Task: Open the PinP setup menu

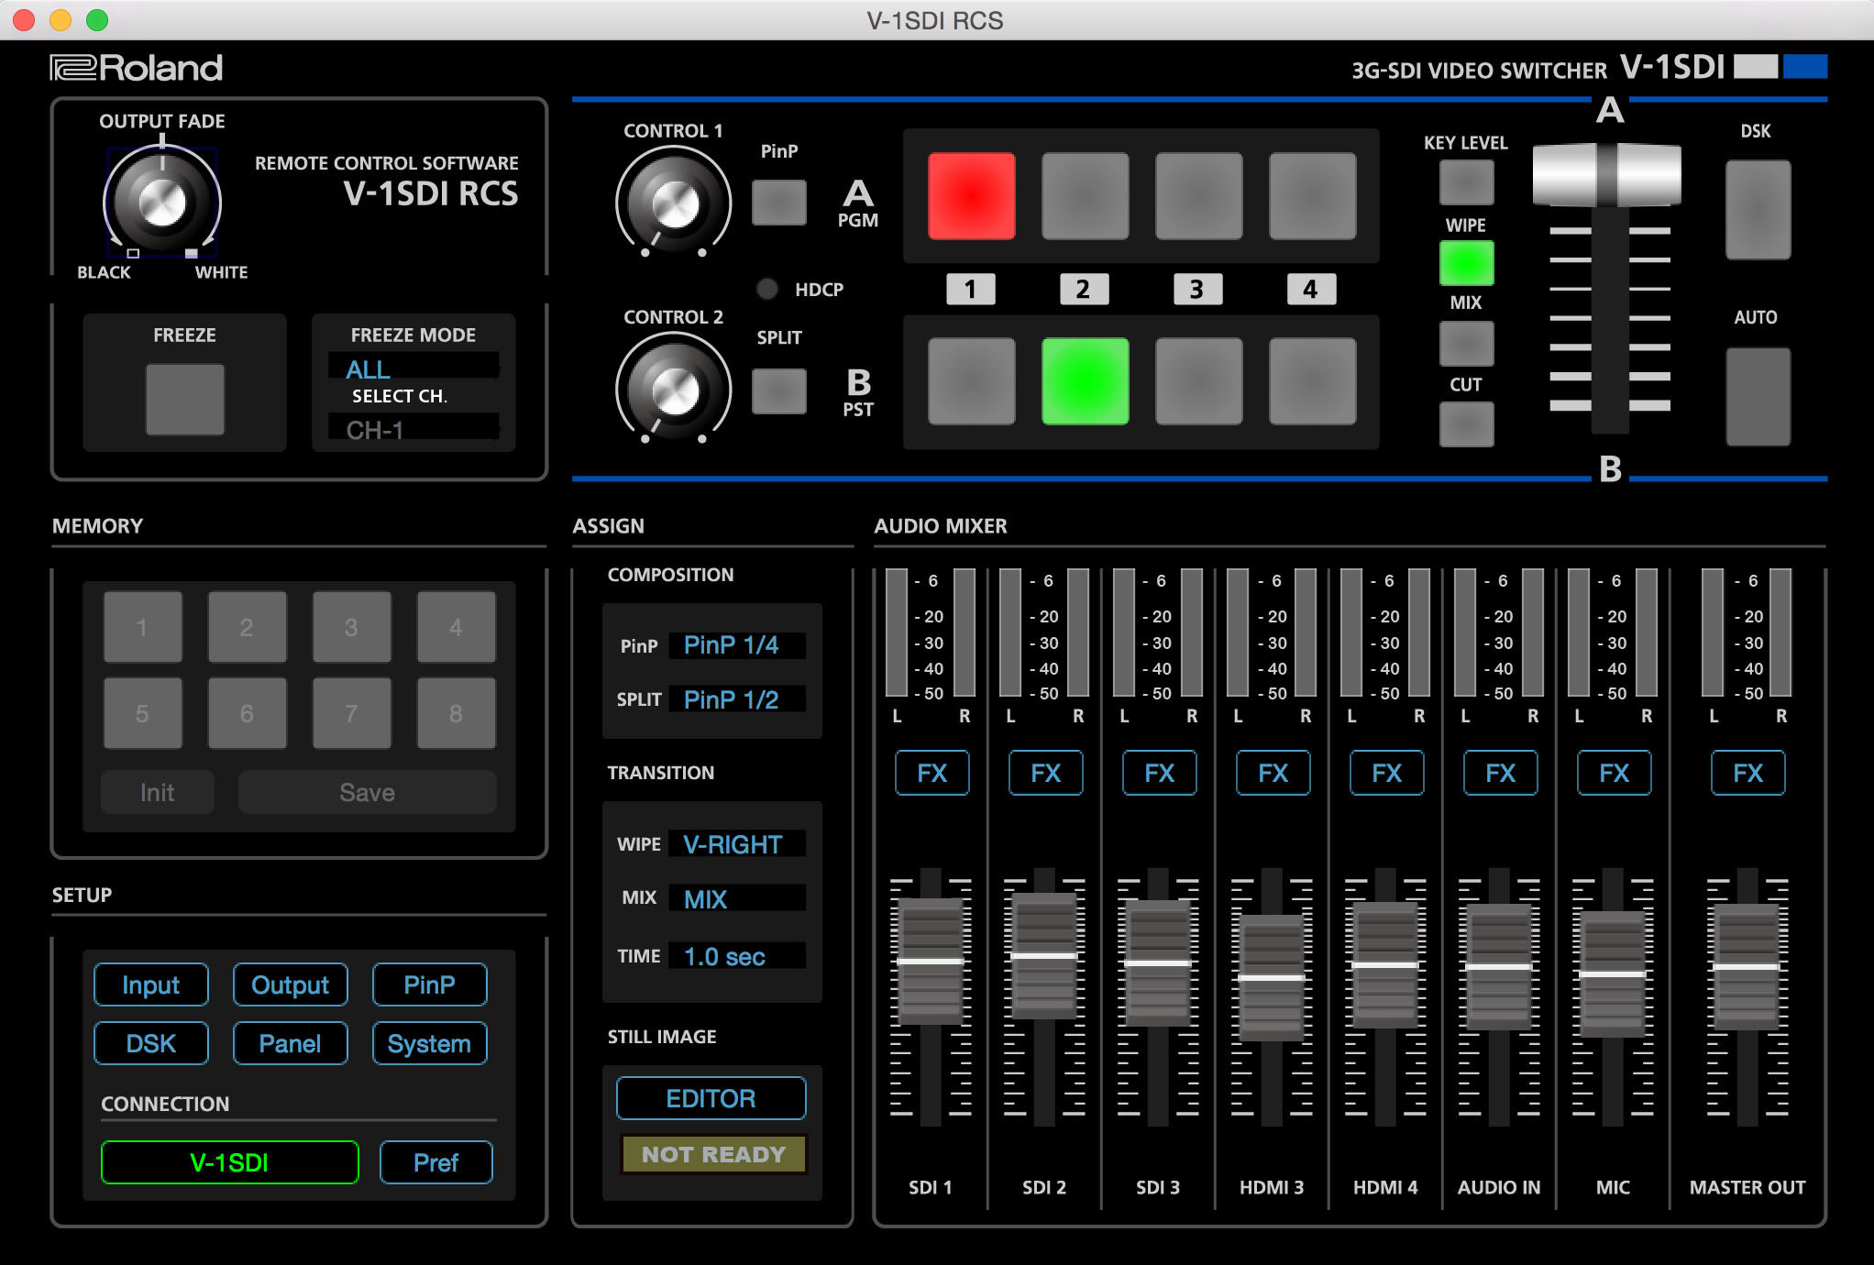Action: coord(429,984)
